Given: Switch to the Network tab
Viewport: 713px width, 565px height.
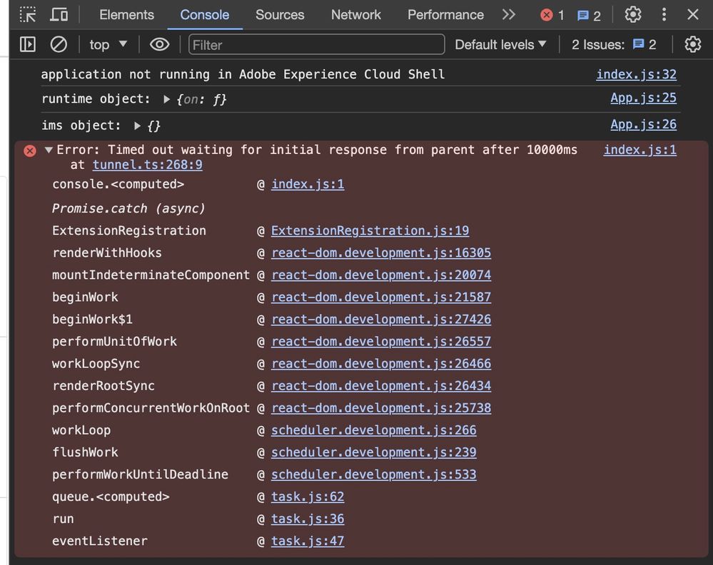Looking at the screenshot, I should (355, 14).
